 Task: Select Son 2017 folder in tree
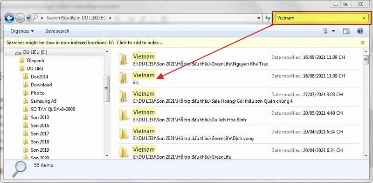click(40, 134)
